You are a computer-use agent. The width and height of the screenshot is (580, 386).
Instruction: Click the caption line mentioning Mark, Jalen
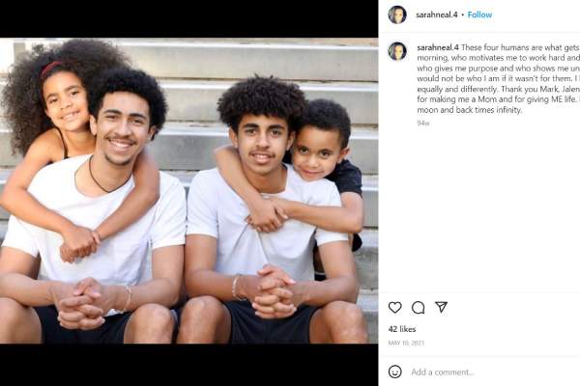point(498,89)
